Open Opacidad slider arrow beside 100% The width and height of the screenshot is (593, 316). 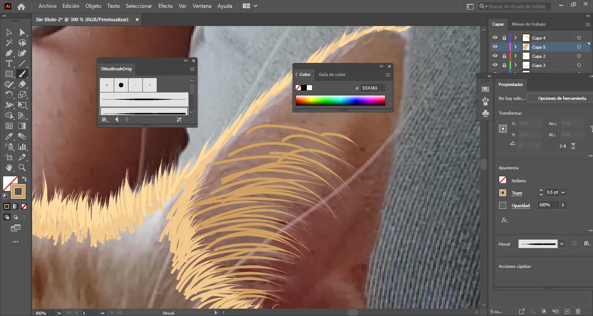point(563,205)
